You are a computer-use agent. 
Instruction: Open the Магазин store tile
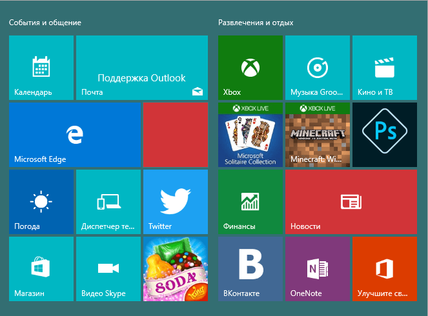point(41,269)
